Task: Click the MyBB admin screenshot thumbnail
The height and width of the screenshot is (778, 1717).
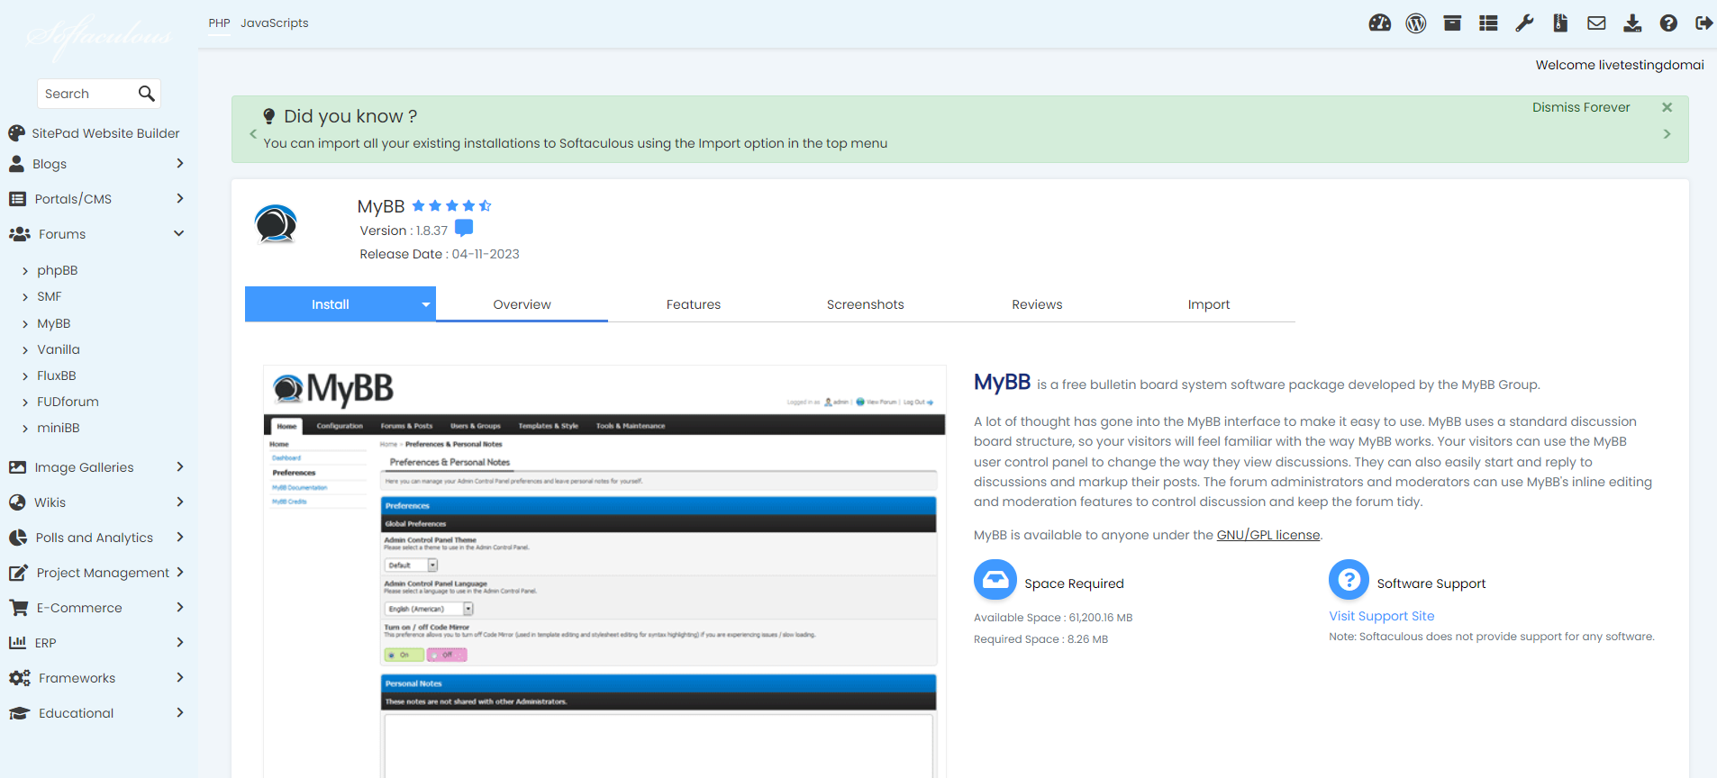Action: click(x=604, y=572)
